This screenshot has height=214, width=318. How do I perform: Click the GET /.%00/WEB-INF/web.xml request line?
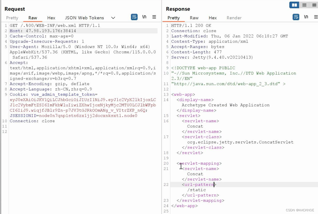pos(55,26)
